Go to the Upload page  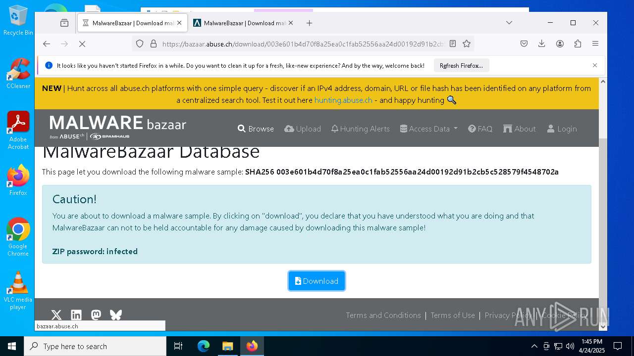[x=303, y=129]
